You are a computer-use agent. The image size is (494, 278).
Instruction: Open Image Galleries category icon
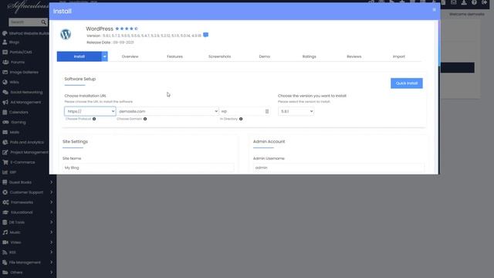tap(5, 72)
